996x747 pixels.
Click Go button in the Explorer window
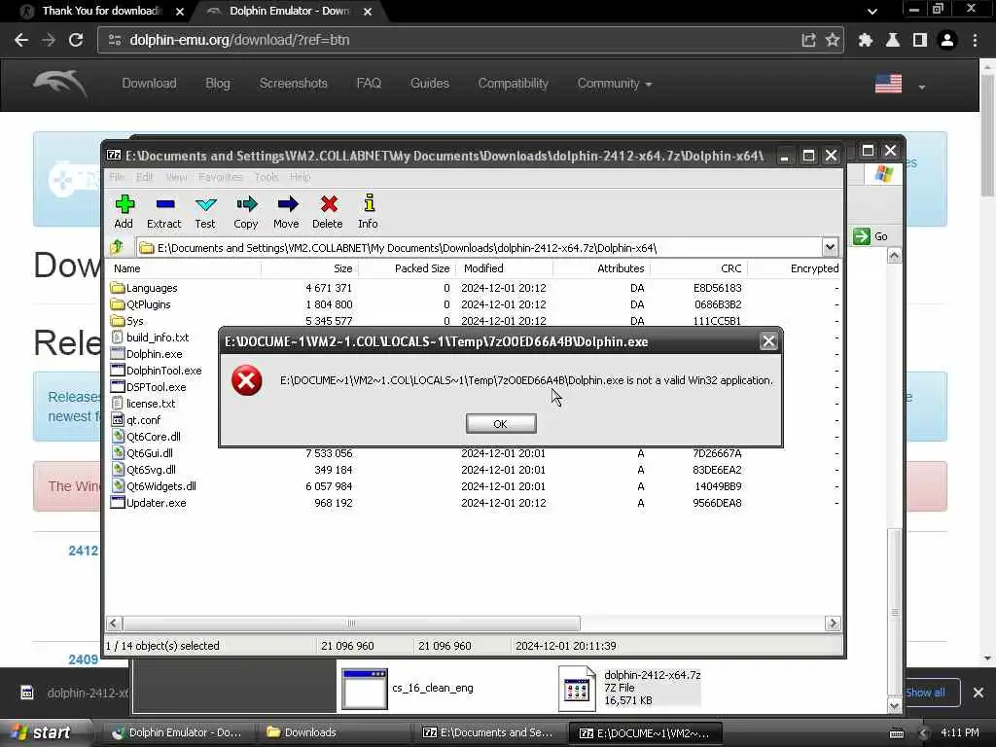tap(870, 236)
